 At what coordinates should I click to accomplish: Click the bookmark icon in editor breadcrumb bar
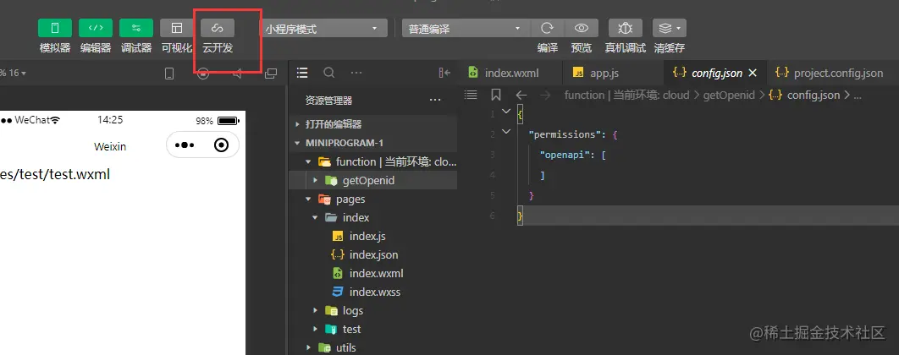pyautogui.click(x=496, y=95)
